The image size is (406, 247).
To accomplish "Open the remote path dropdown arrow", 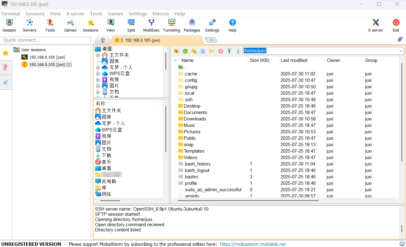I will pyautogui.click(x=401, y=51).
